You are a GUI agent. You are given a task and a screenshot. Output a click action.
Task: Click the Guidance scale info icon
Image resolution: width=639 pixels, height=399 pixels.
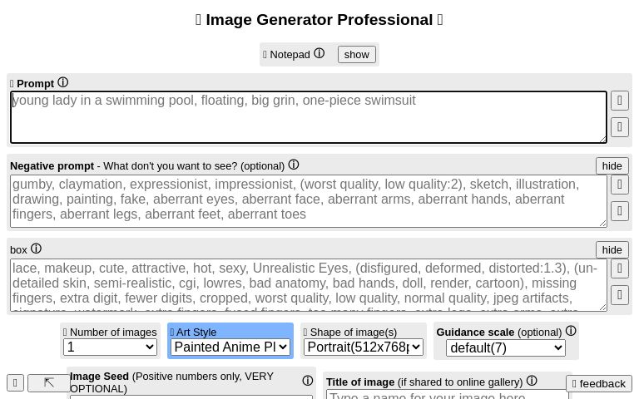570,331
